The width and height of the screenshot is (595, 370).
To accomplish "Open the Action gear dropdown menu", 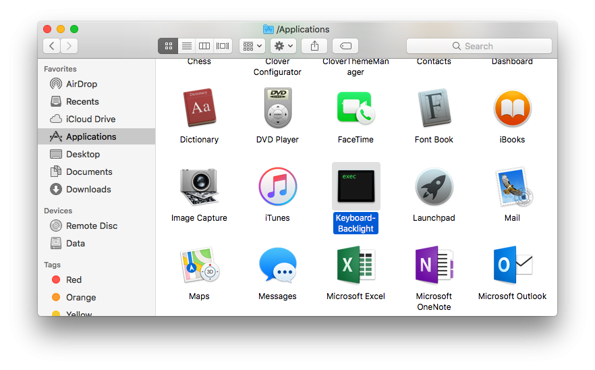I will tap(283, 46).
